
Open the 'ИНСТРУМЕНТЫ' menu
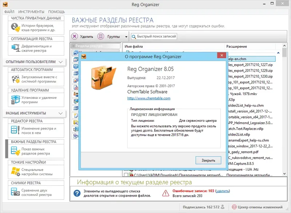31,12
